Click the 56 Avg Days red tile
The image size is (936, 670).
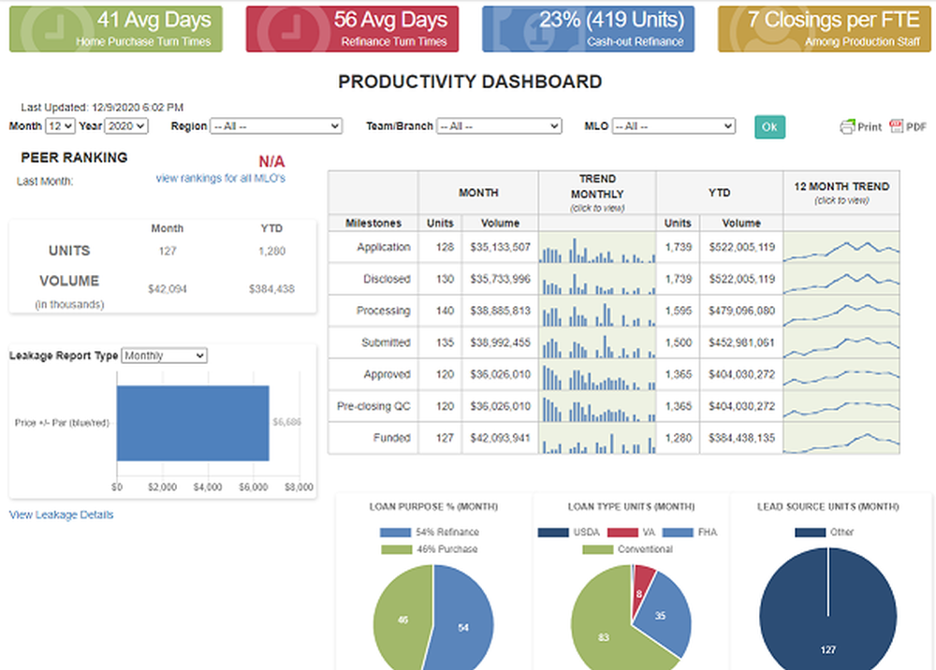352,29
